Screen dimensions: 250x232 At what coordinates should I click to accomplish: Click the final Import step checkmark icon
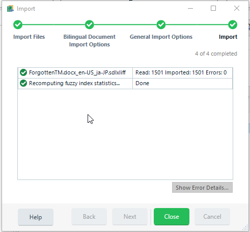click(233, 25)
